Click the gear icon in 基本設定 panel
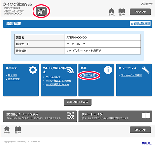Screen dimensions: 155x147 click(x=33, y=70)
